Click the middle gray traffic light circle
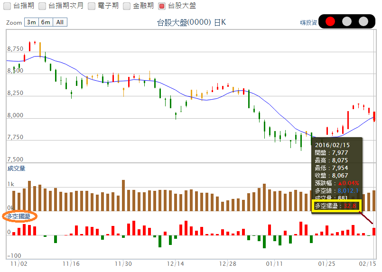 tap(347, 21)
